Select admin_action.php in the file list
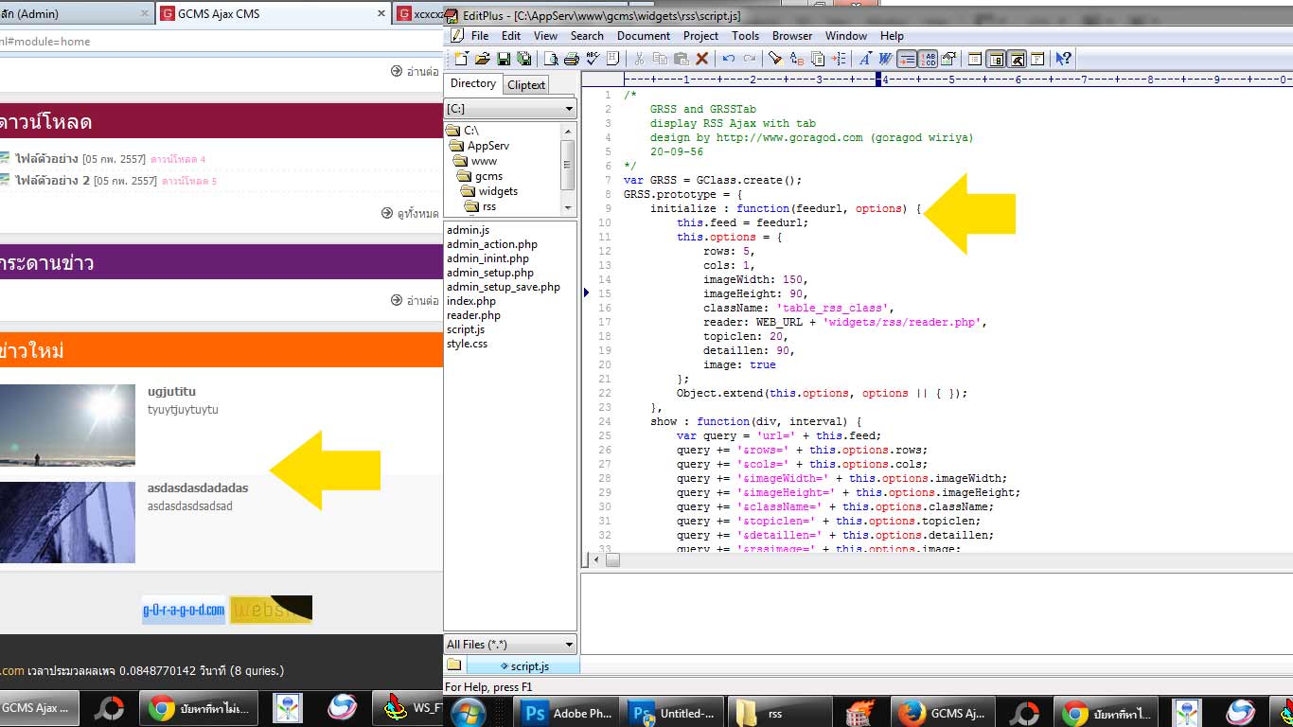 (x=492, y=244)
